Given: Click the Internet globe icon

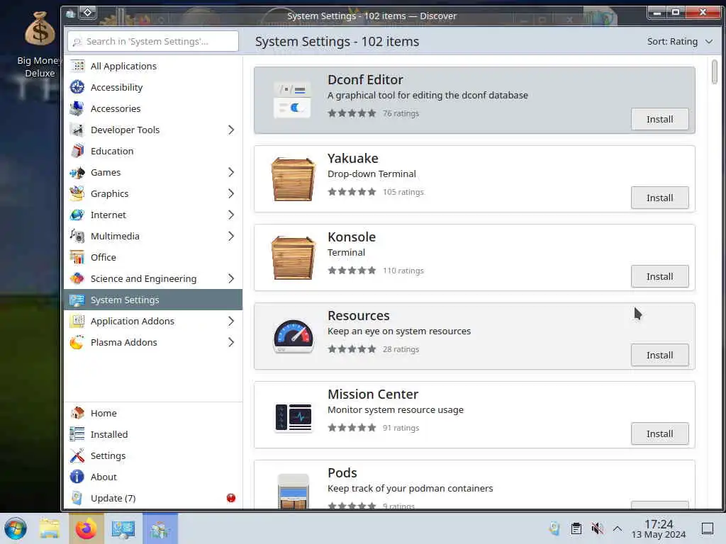Looking at the screenshot, I should [x=77, y=215].
